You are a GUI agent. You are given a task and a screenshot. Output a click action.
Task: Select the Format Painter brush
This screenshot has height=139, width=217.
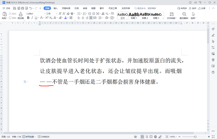21,14
